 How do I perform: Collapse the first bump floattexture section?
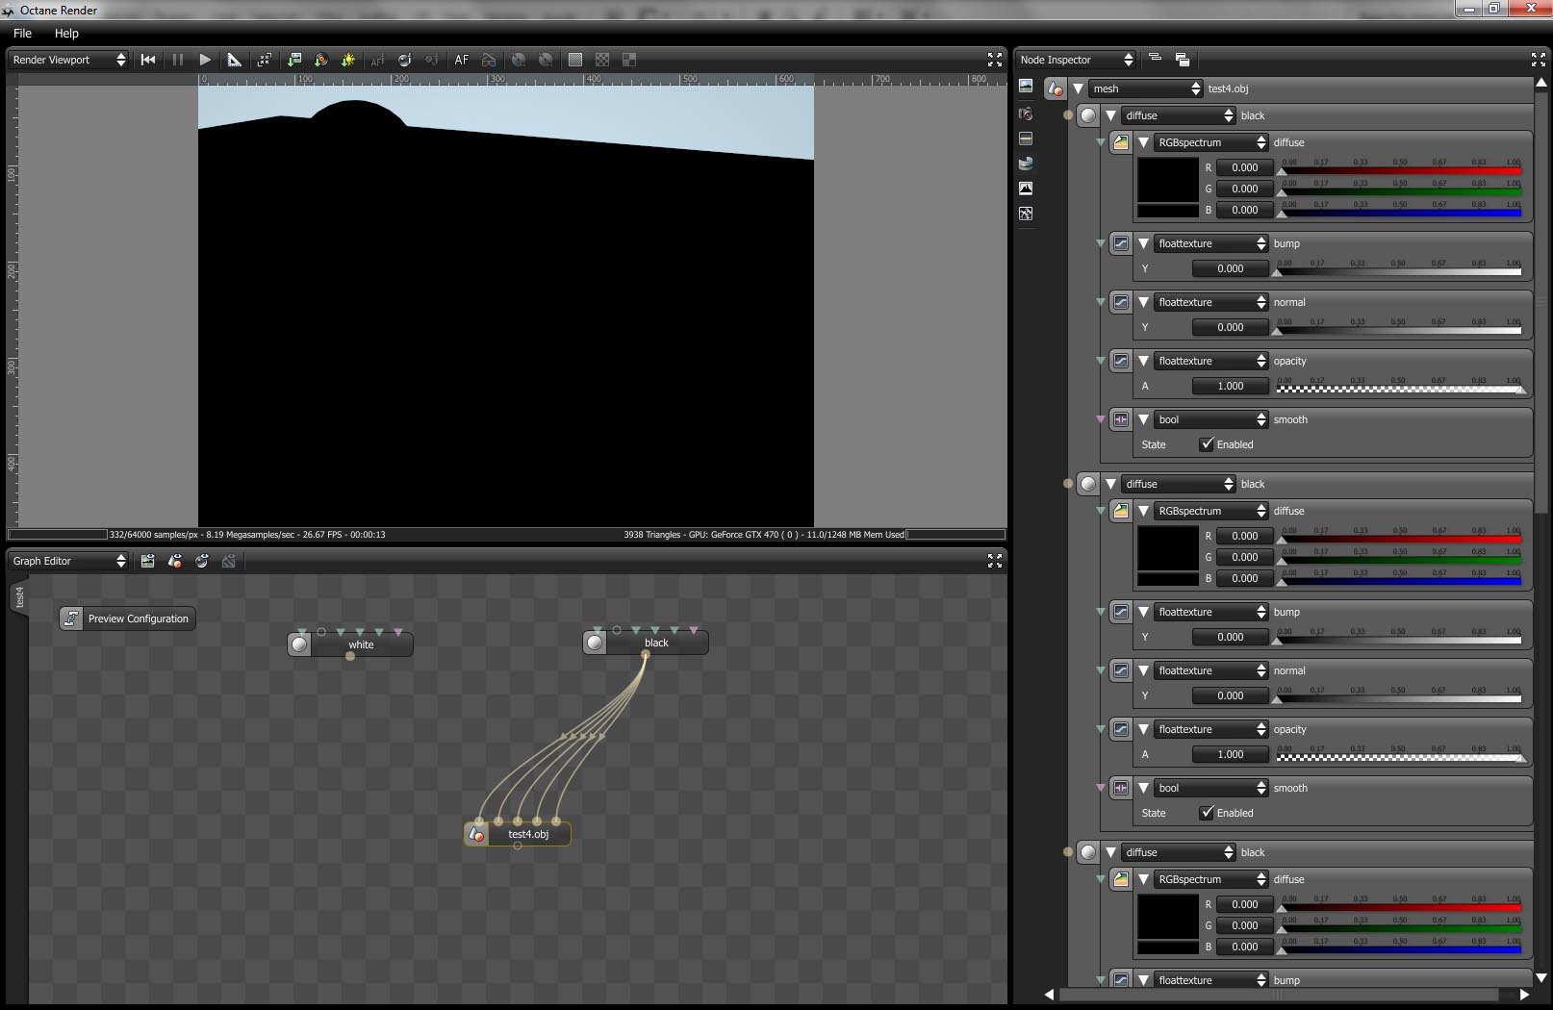pos(1144,243)
